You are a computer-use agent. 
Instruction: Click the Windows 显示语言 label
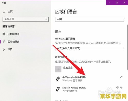click(65, 39)
